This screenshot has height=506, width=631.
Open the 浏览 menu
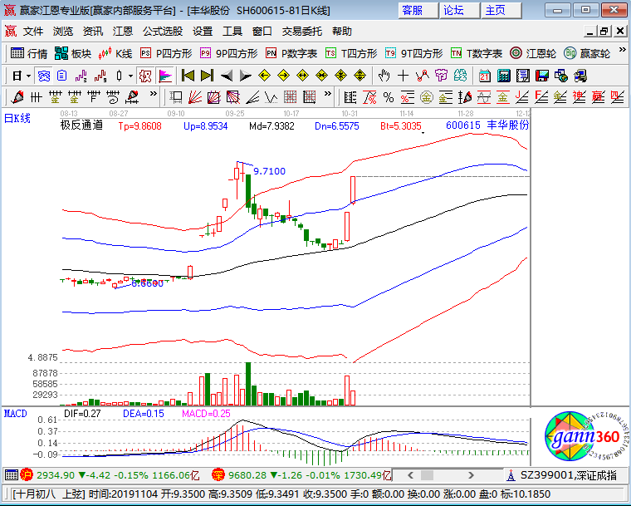point(63,32)
